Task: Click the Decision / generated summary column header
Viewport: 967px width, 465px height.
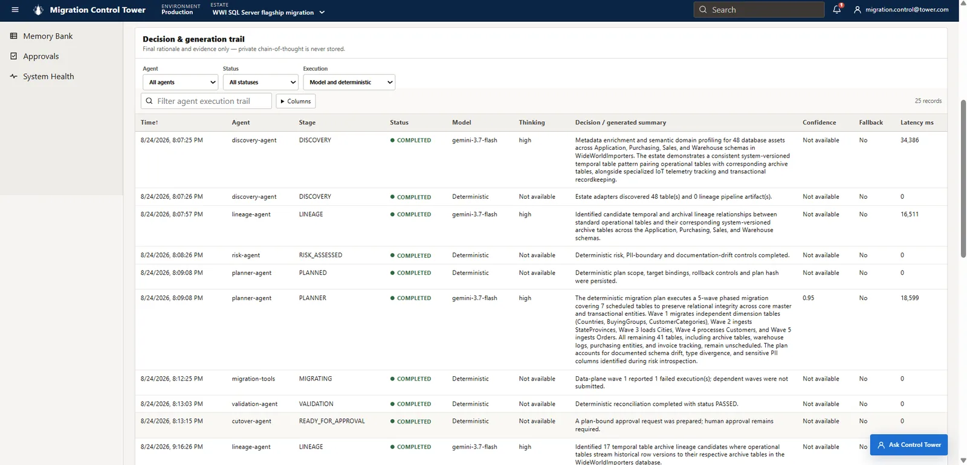Action: point(621,123)
